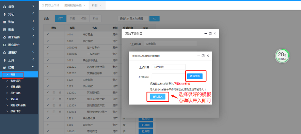Expand 固定资产 sidebar chevron
Image resolution: width=301 pixels, height=134 pixels.
click(33, 44)
